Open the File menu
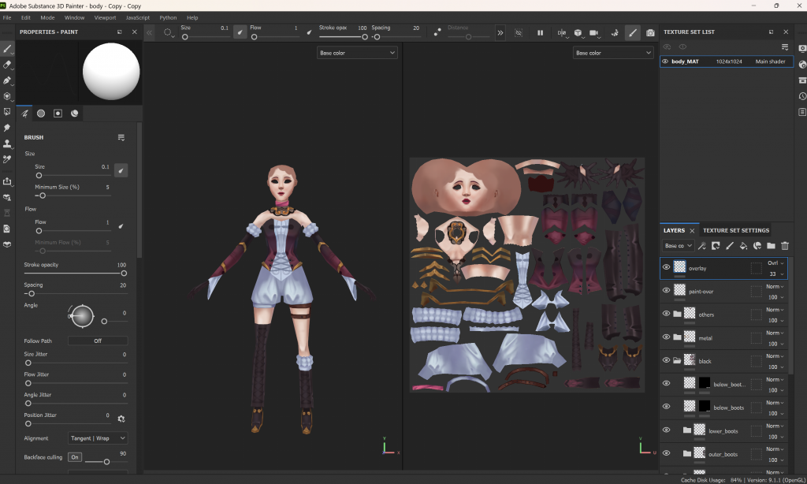Viewport: 807px width, 484px height. point(7,17)
